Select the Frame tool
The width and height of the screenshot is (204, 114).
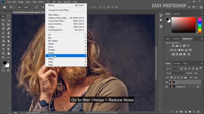pos(9,25)
